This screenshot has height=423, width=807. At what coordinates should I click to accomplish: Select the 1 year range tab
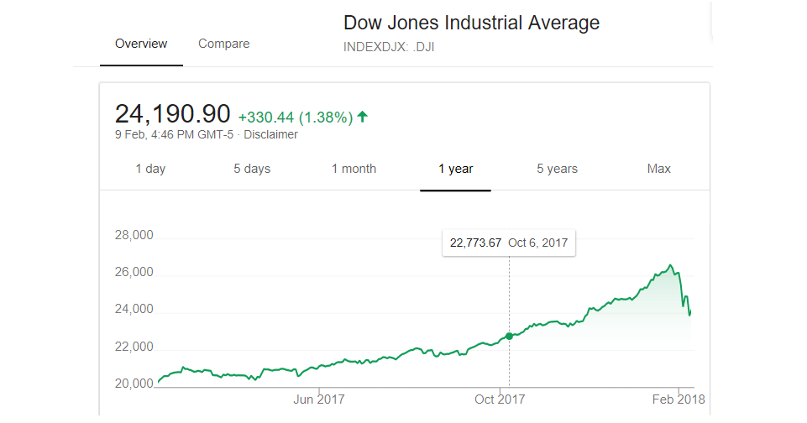pyautogui.click(x=455, y=169)
